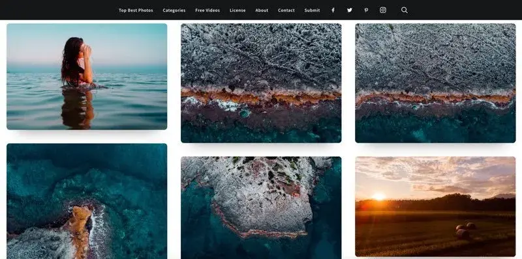
Task: Open aerial photo of orange rock peninsula
Action: 87,201
